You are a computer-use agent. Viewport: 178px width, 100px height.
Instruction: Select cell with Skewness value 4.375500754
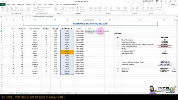[164, 69]
